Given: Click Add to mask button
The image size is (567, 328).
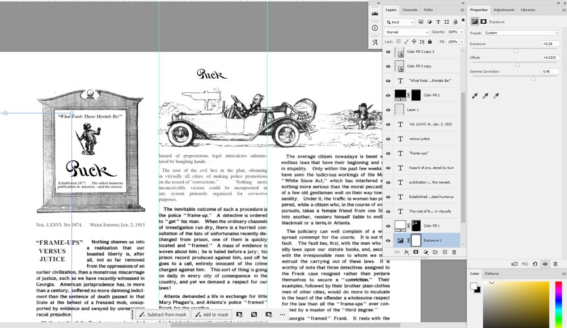Looking at the screenshot, I should [x=212, y=314].
